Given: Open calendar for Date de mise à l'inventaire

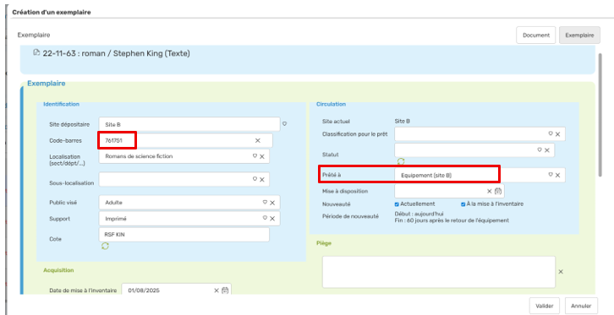Looking at the screenshot, I should (225, 291).
